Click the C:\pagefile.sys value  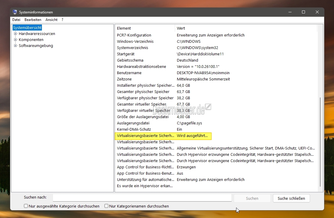189,123
